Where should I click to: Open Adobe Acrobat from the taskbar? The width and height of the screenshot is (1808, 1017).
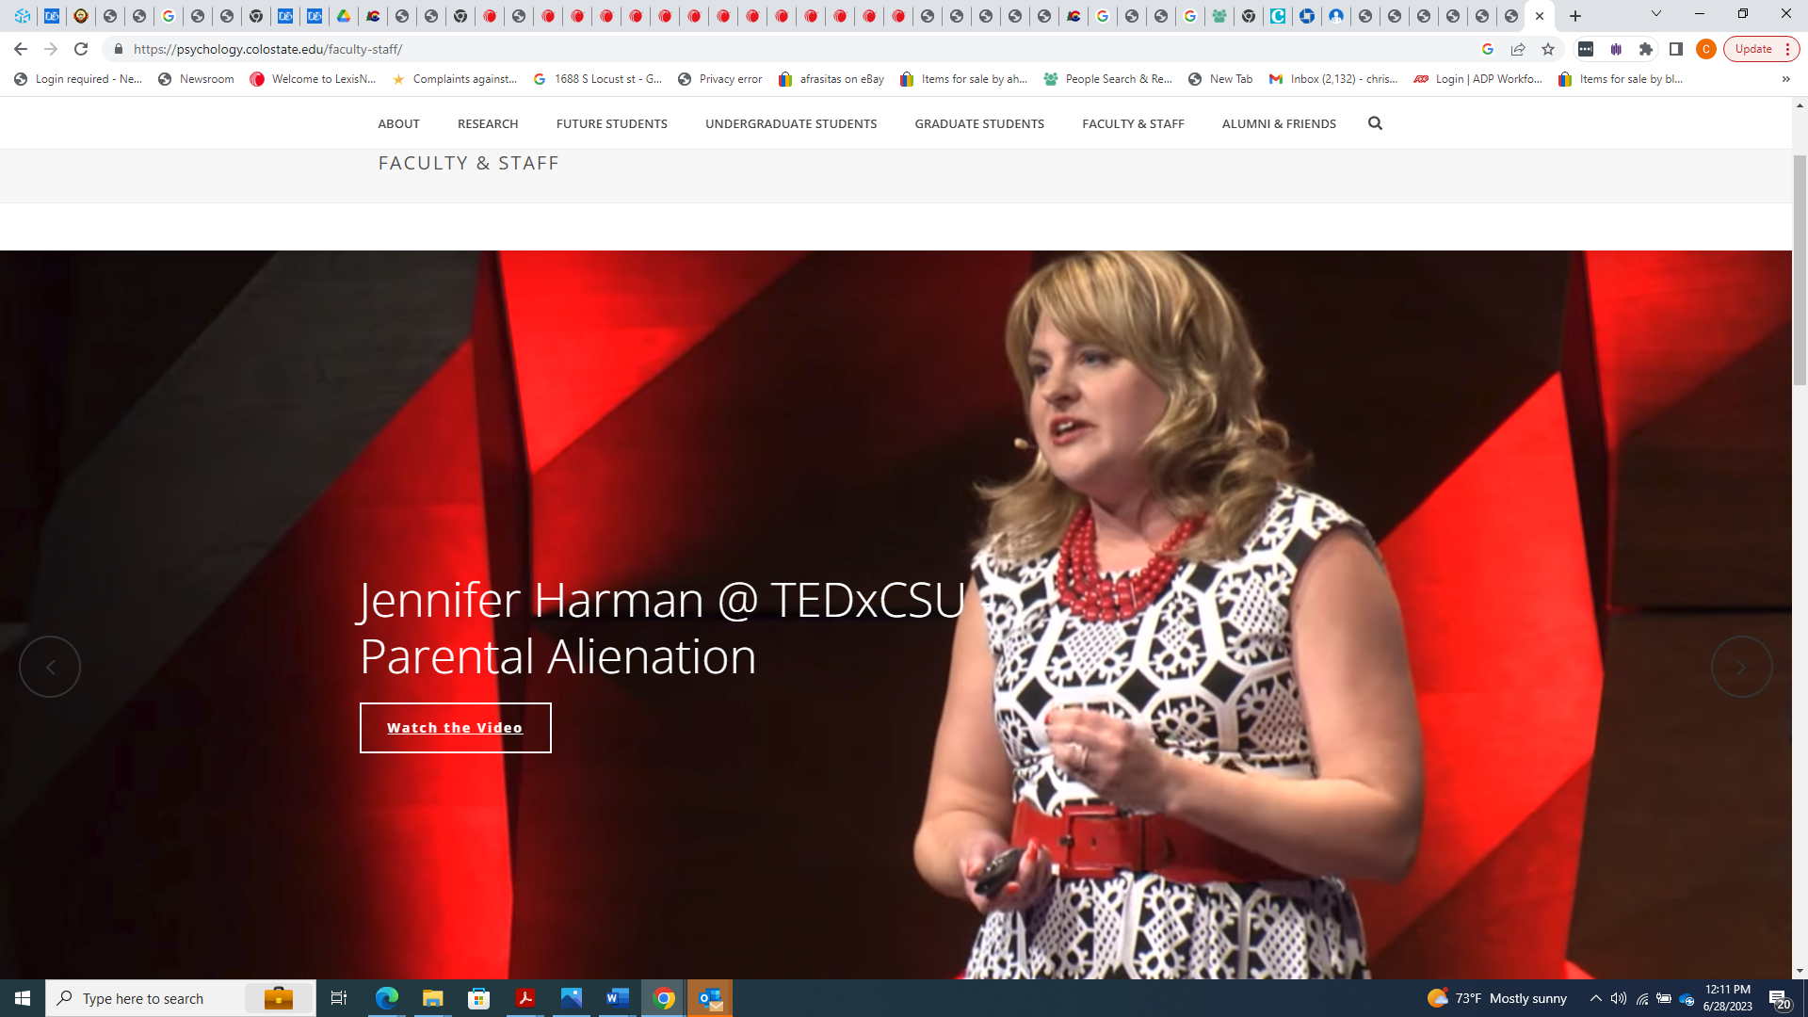coord(525,998)
